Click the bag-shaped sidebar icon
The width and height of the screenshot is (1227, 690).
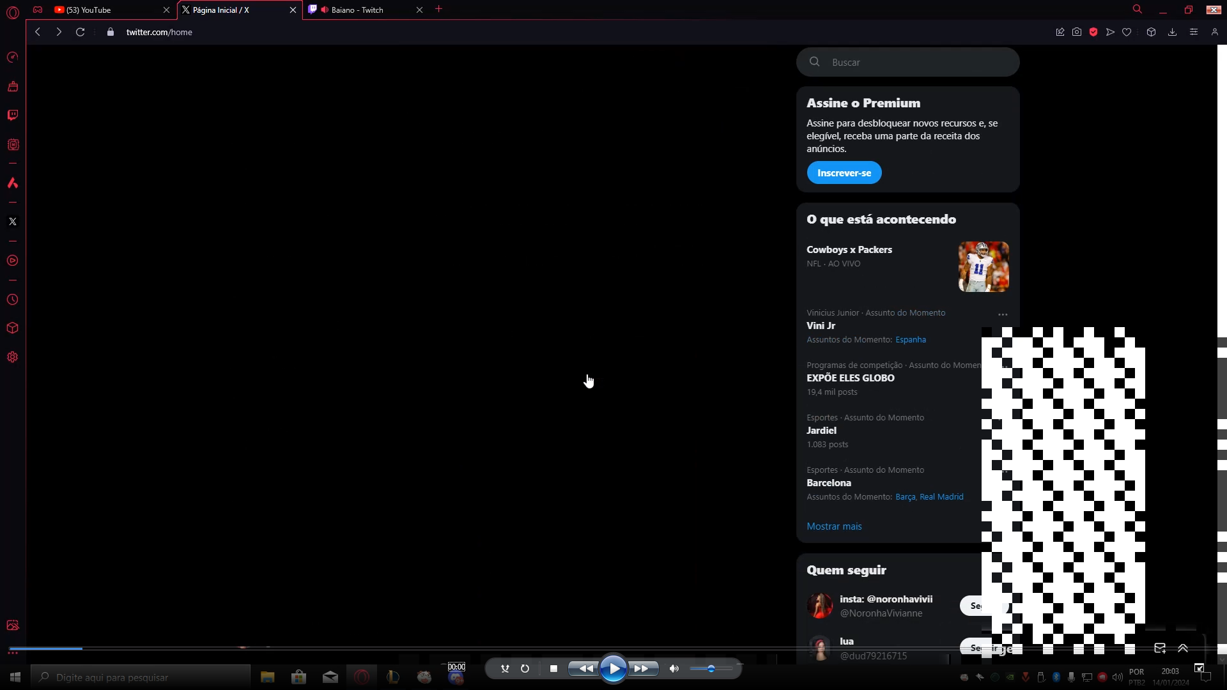click(x=12, y=86)
